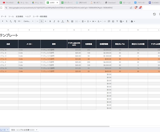160x132 pixels.
Task: Select the Cole cell in the アイテム D row
Action: coord(29,59)
